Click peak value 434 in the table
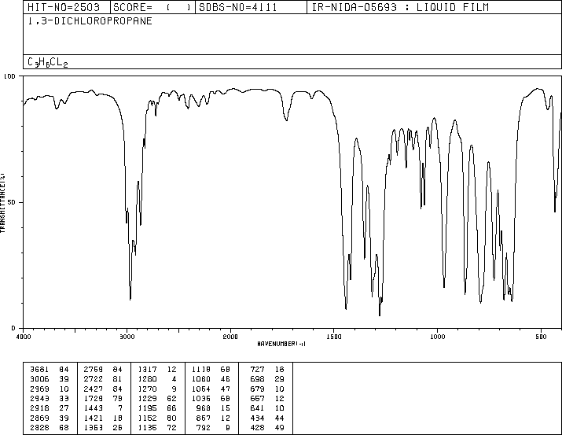 coord(257,418)
